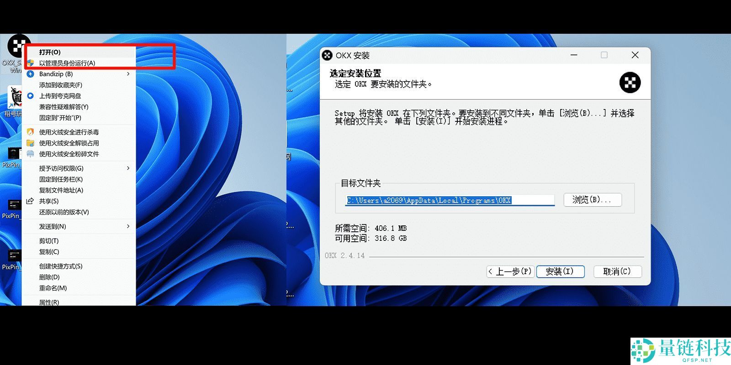Minimize the OKX 安装 window

click(x=574, y=55)
